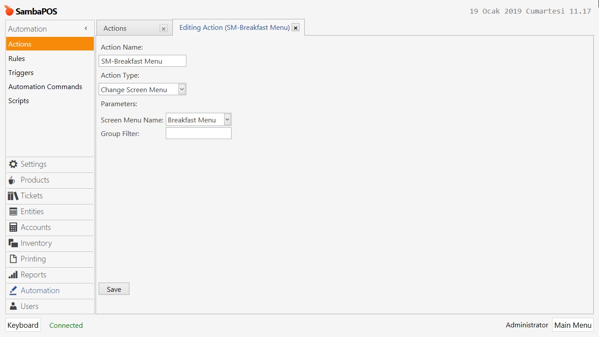This screenshot has width=599, height=337.
Task: Click the Reports bar chart icon
Action: [x=12, y=275]
